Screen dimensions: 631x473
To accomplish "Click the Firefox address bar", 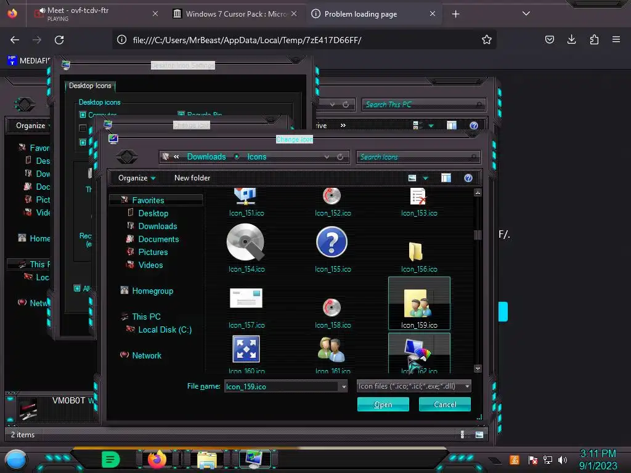I will coord(304,40).
